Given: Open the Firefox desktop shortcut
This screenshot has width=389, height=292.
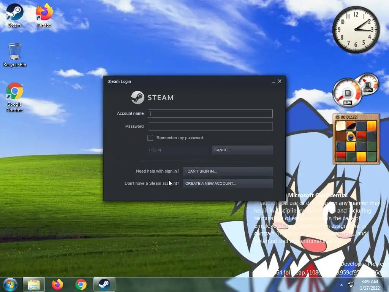Looking at the screenshot, I should tap(44, 15).
